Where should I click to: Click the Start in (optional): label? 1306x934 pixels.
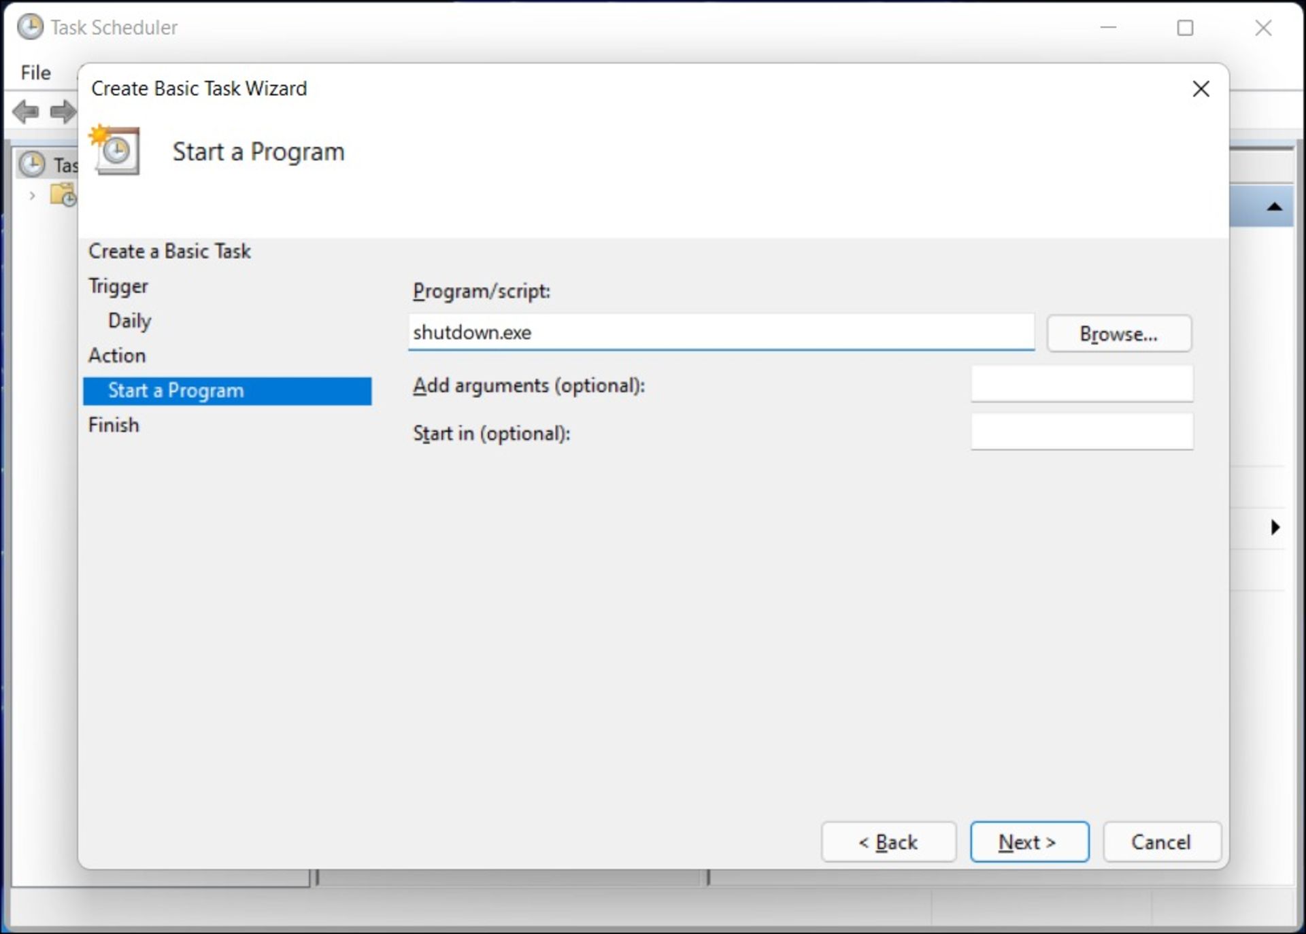[x=491, y=433]
